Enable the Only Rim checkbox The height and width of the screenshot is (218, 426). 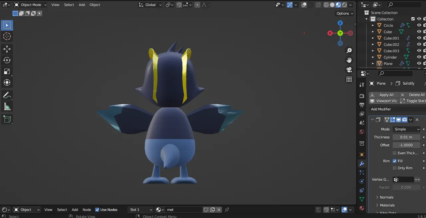[395, 168]
